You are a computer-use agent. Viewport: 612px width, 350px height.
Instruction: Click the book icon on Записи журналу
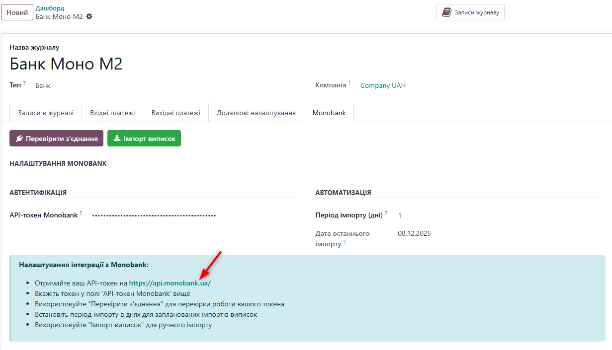tap(446, 12)
